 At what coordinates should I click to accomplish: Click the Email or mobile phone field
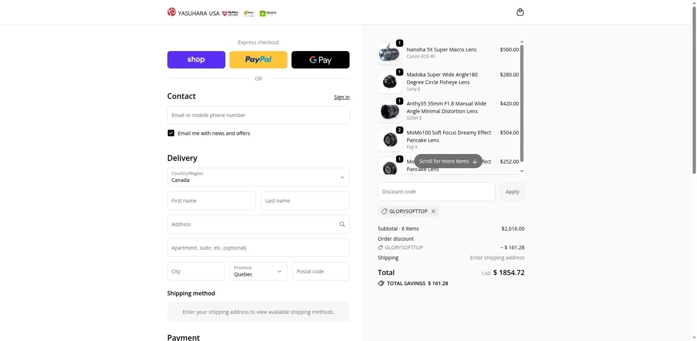point(258,115)
